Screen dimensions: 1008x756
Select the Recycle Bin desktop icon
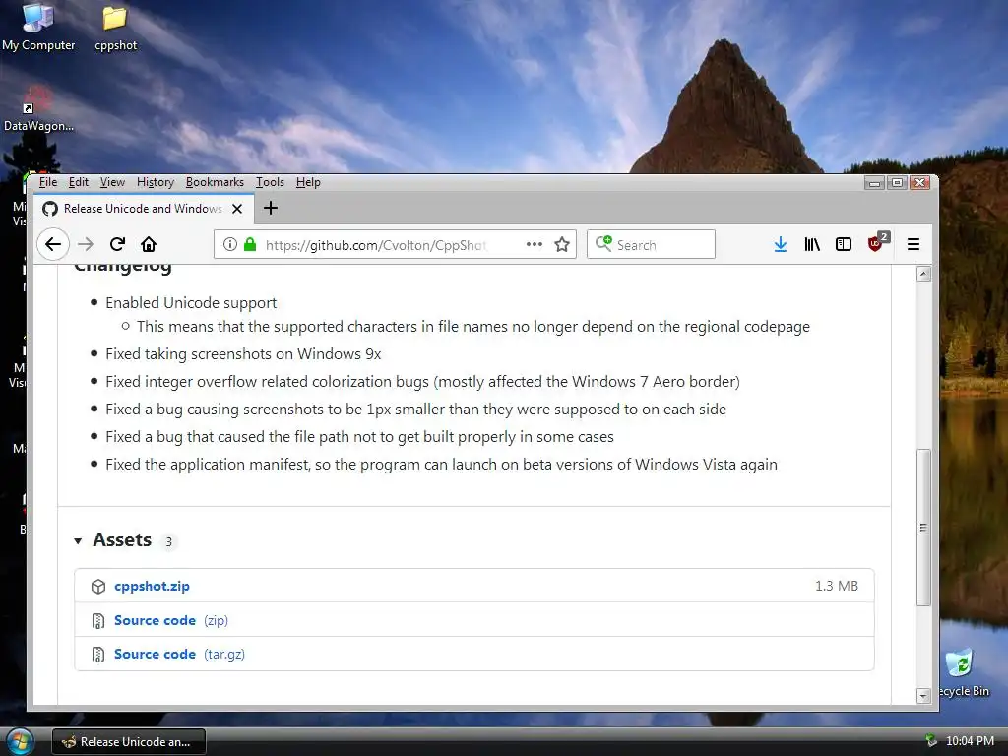963,673
